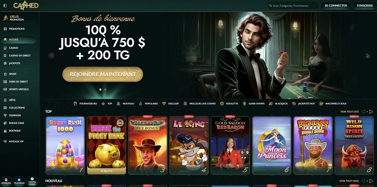Open the Centre d'aide help icon

[x=32, y=181]
